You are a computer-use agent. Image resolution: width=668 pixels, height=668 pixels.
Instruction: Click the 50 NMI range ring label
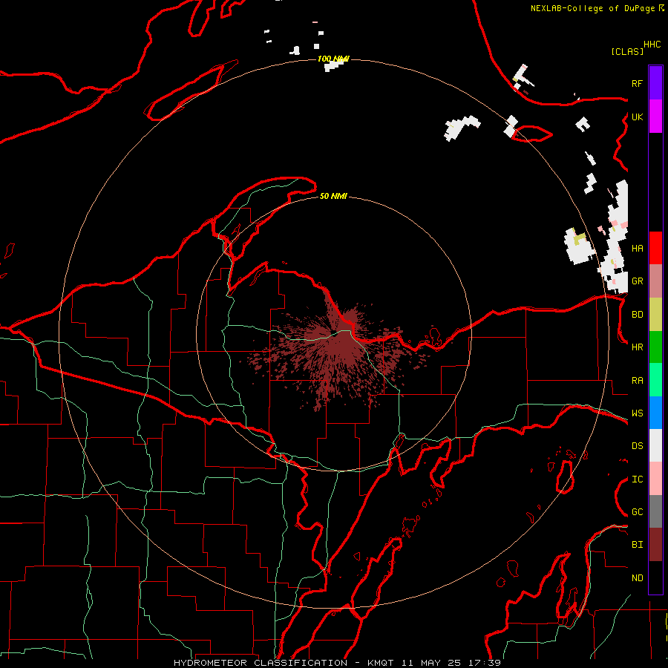pos(333,196)
